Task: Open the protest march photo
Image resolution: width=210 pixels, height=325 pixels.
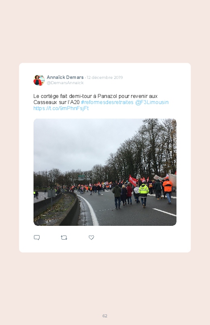Action: click(x=105, y=172)
